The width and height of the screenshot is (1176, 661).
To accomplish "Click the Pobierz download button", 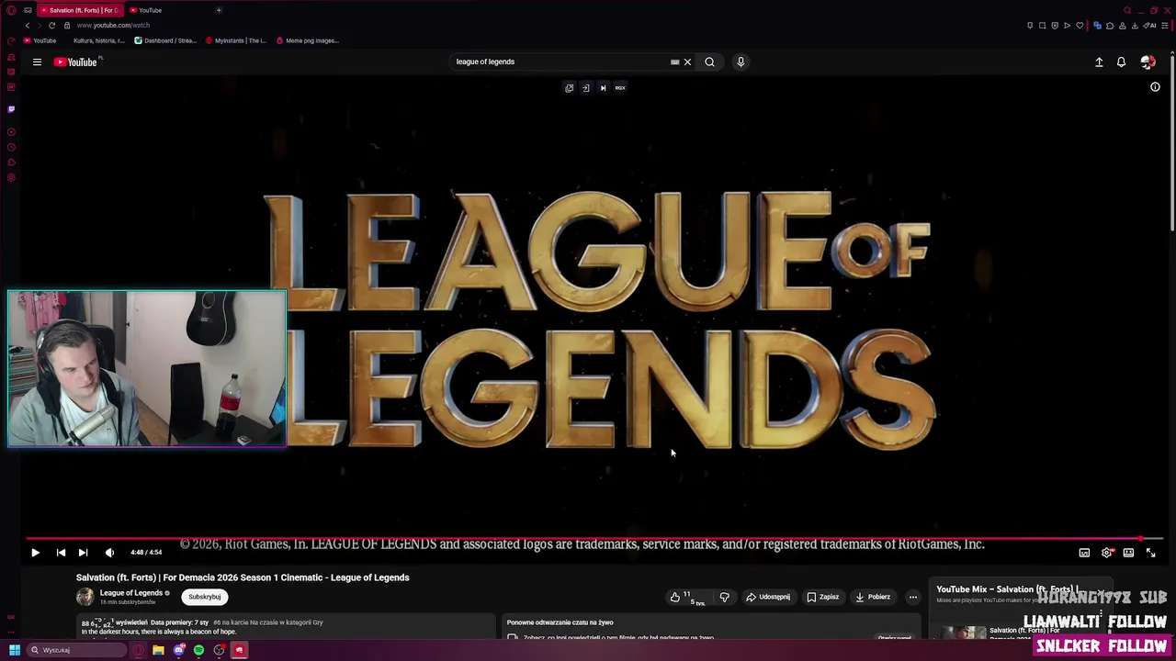I will point(873,597).
